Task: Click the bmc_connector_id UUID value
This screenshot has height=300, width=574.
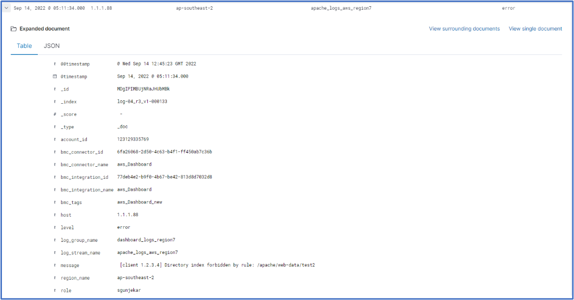Action: [164, 152]
